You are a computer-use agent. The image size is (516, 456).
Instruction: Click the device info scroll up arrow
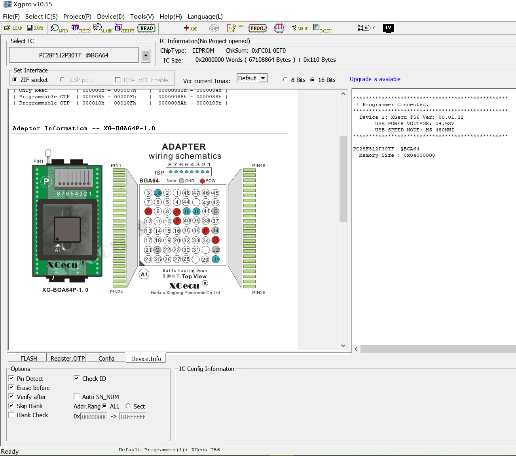pyautogui.click(x=343, y=94)
